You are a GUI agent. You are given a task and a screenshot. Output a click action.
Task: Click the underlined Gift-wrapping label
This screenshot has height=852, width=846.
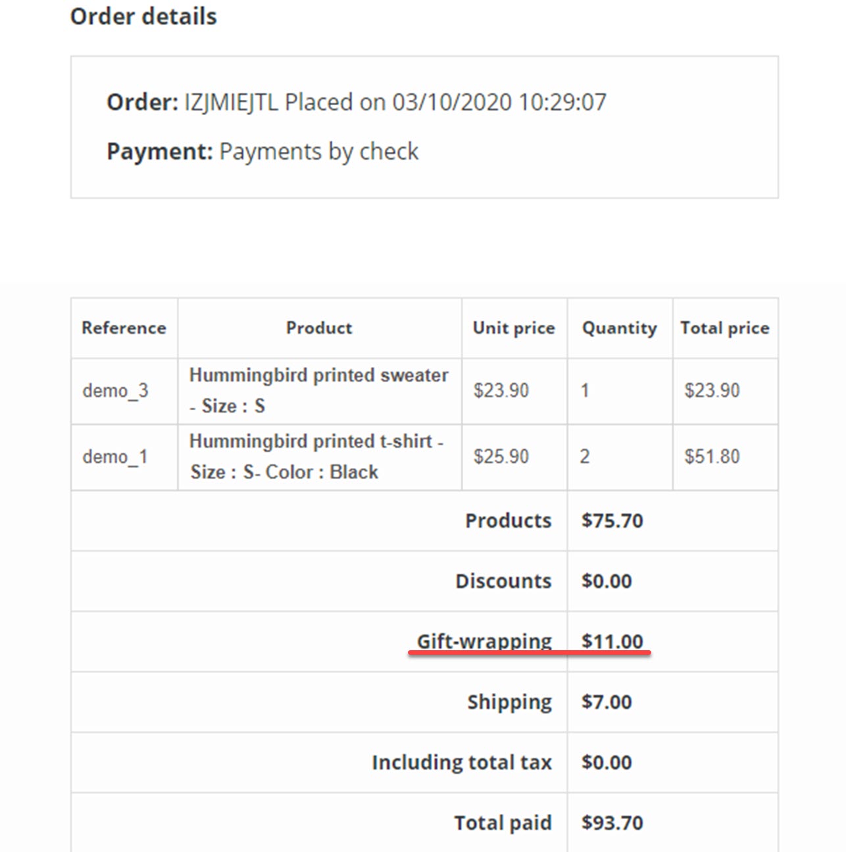[484, 641]
